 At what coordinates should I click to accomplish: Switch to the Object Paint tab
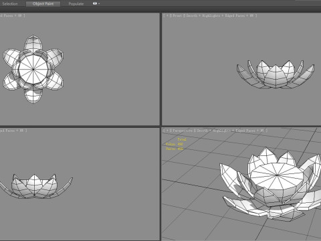(43, 4)
